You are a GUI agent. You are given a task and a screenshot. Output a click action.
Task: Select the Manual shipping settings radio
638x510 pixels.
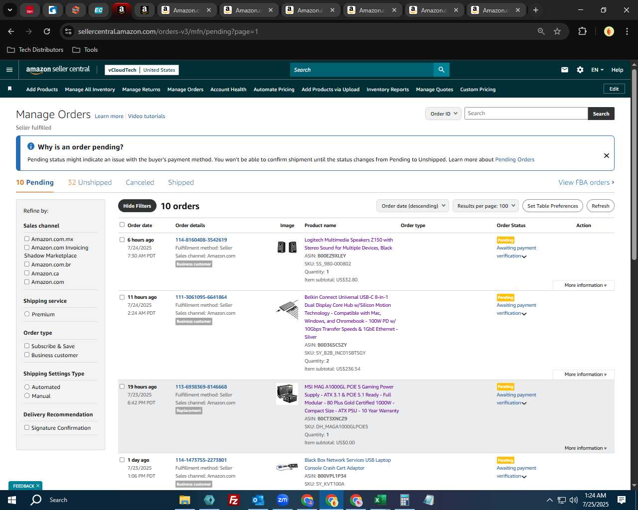coord(27,395)
